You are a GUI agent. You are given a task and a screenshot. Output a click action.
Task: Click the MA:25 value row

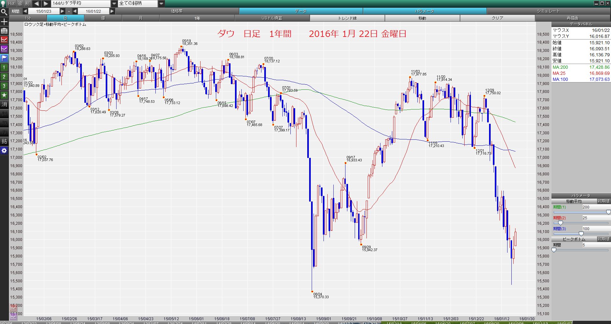581,73
